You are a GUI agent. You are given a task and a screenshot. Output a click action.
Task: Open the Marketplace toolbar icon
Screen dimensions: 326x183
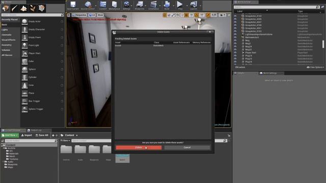pyautogui.click(x=114, y=6)
